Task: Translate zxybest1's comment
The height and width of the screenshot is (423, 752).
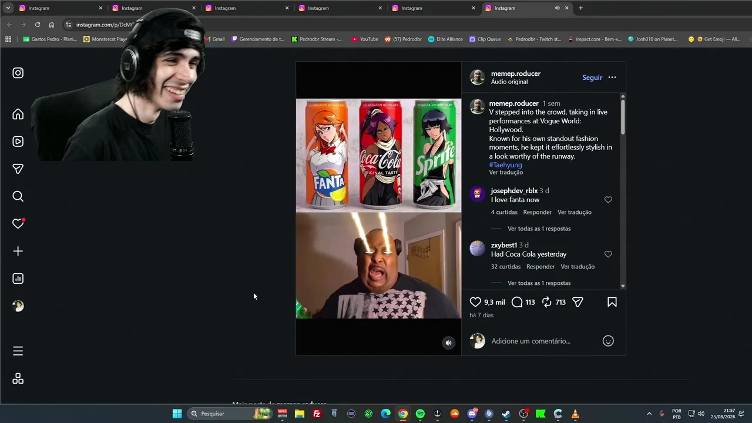Action: (578, 267)
